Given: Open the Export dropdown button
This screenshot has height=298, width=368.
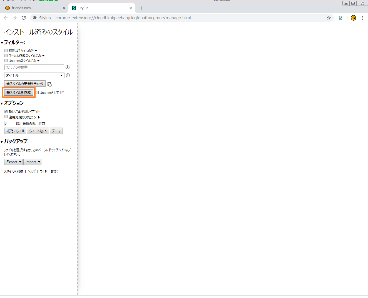Looking at the screenshot, I should (x=13, y=162).
